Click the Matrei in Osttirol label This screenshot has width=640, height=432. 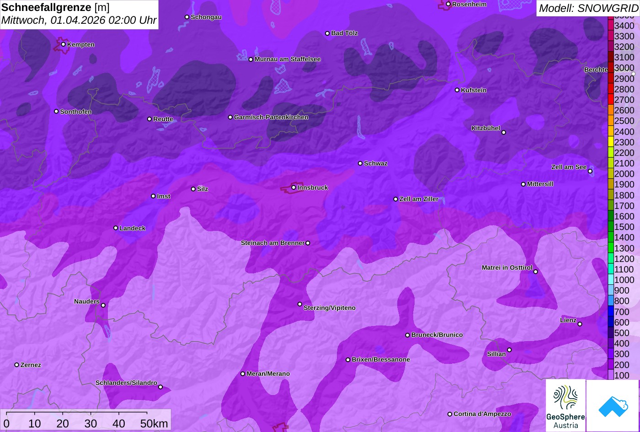click(x=507, y=267)
